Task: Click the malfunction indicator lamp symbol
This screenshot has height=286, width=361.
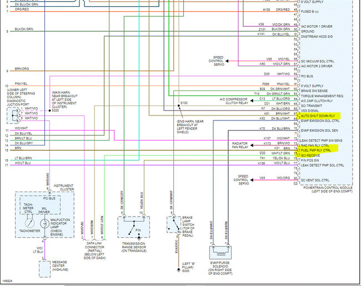Action: [x=44, y=224]
